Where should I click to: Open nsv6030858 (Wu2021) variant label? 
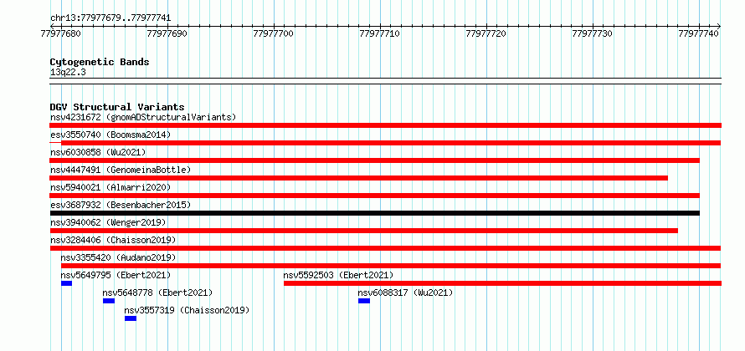(98, 152)
